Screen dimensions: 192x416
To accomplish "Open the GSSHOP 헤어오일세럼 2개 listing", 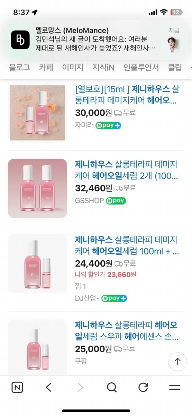I will click(x=126, y=170).
